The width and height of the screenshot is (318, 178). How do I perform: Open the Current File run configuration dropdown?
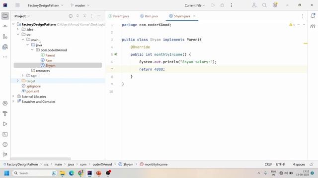[x=195, y=5]
